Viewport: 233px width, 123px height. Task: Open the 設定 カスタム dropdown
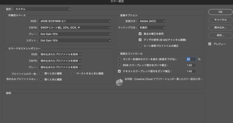click(x=42, y=9)
